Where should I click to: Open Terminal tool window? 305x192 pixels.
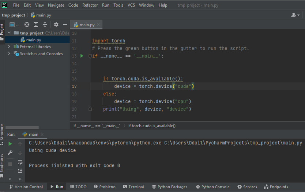[133, 187]
